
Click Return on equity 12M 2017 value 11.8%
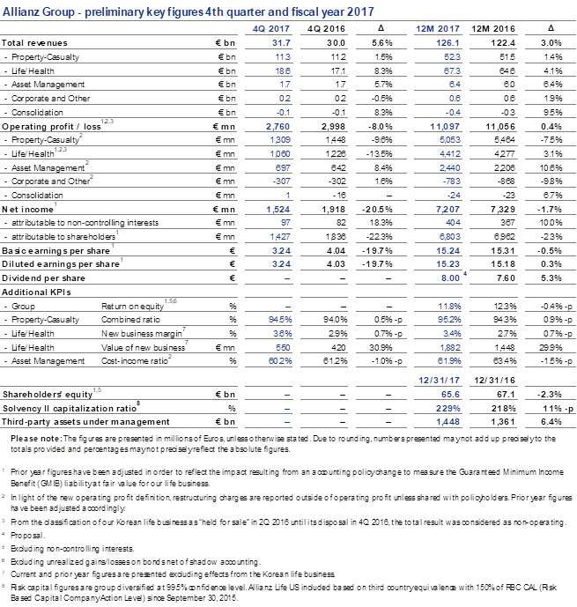(449, 307)
